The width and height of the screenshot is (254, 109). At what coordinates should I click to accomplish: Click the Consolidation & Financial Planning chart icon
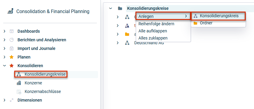pyautogui.click(x=10, y=11)
